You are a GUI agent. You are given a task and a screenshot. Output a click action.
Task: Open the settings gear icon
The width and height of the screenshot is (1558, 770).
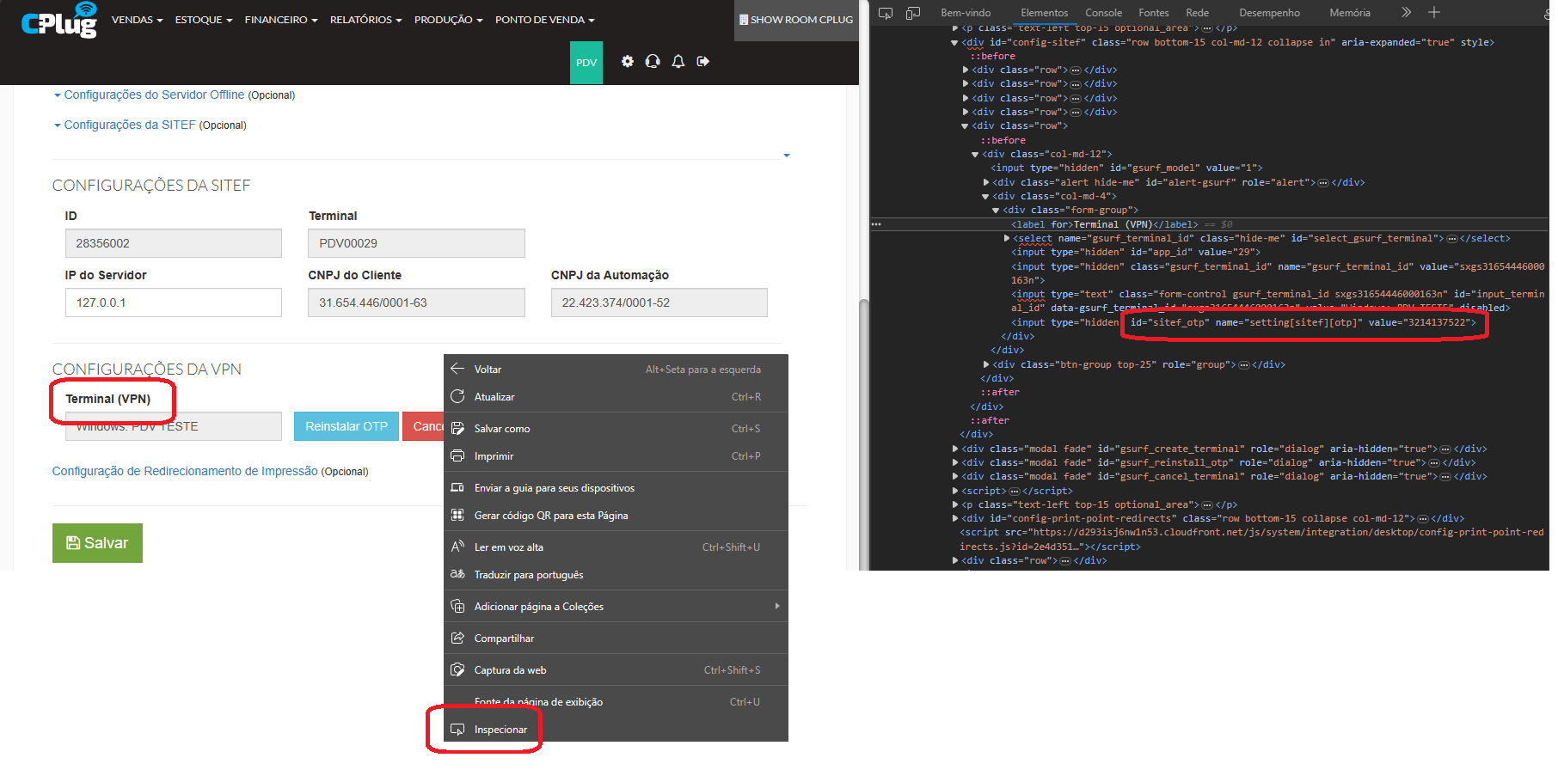tap(628, 61)
